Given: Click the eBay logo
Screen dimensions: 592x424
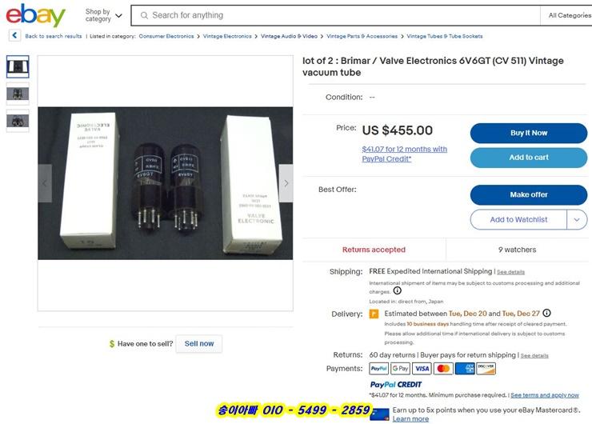Looking at the screenshot, I should (35, 15).
